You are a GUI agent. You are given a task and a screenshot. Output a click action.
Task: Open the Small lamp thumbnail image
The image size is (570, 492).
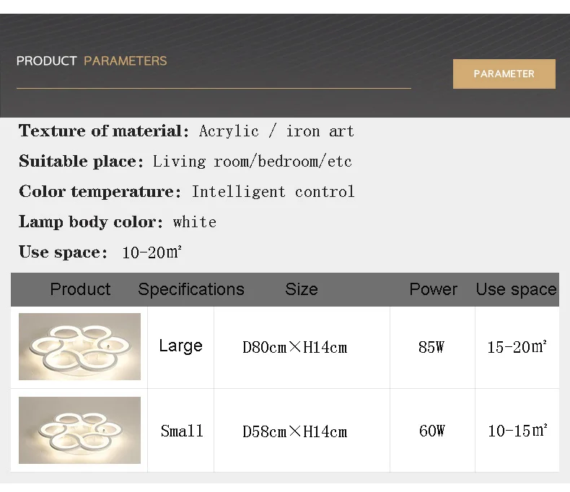pyautogui.click(x=79, y=431)
